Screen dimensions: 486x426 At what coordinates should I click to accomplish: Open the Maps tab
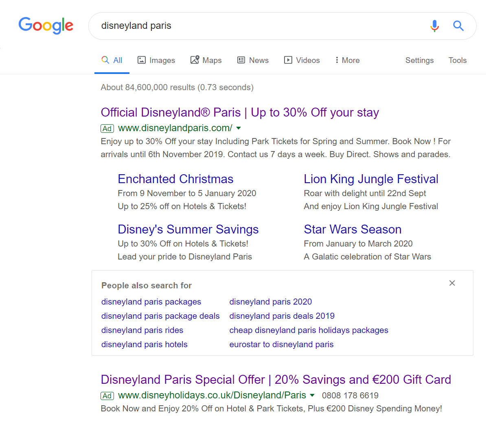coord(206,60)
